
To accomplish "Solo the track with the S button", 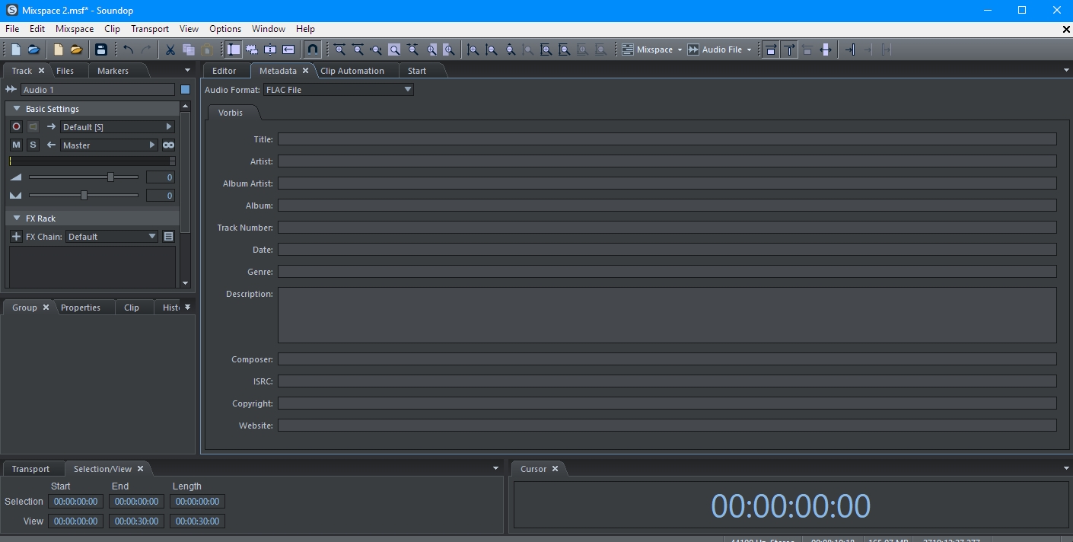I will [x=33, y=145].
